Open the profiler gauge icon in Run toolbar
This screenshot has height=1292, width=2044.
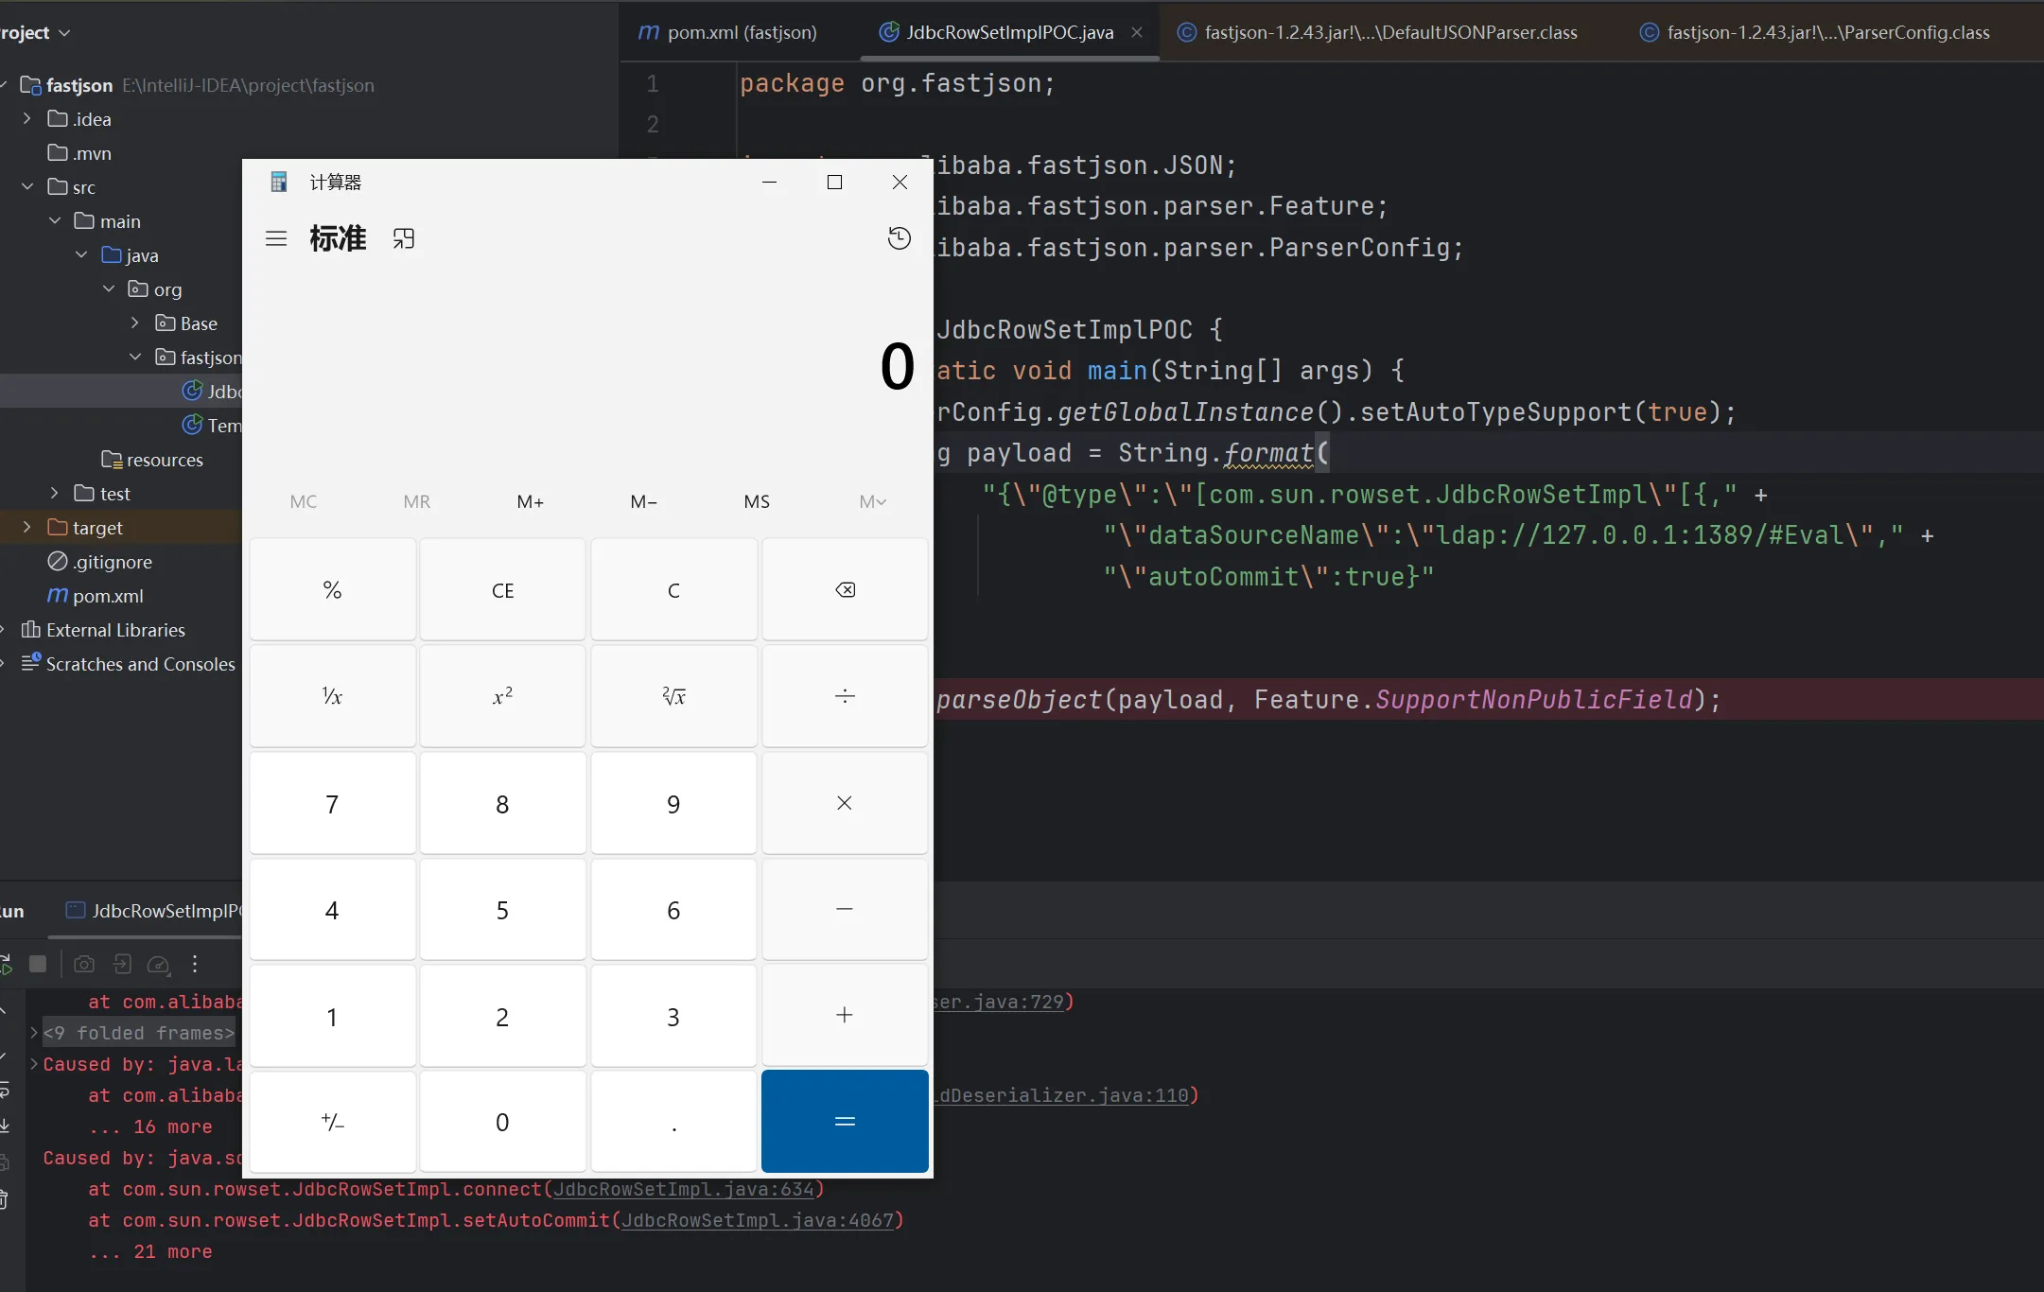158,964
